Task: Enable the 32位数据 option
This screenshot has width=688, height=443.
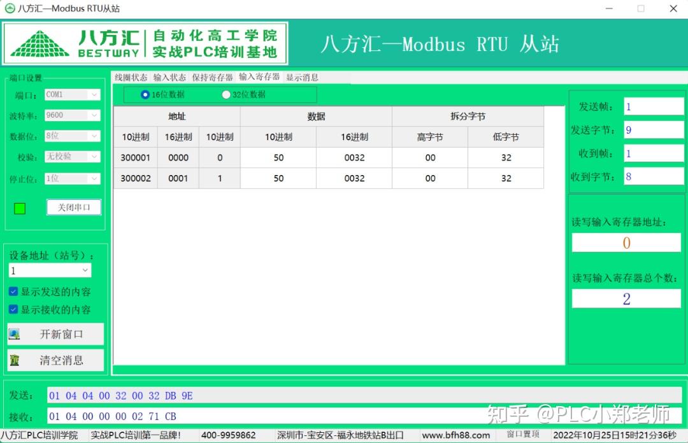Action: (x=227, y=94)
